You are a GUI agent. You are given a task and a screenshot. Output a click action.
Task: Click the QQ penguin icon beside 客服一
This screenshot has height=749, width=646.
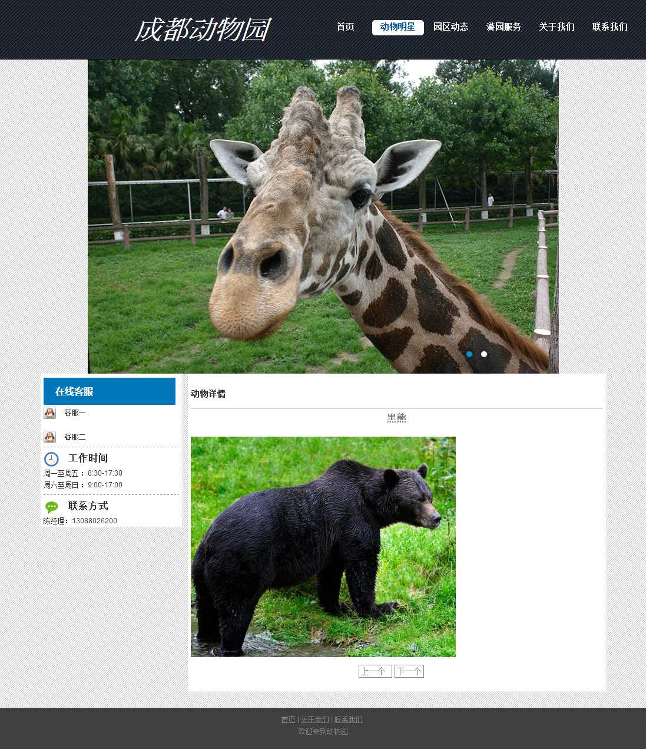50,413
